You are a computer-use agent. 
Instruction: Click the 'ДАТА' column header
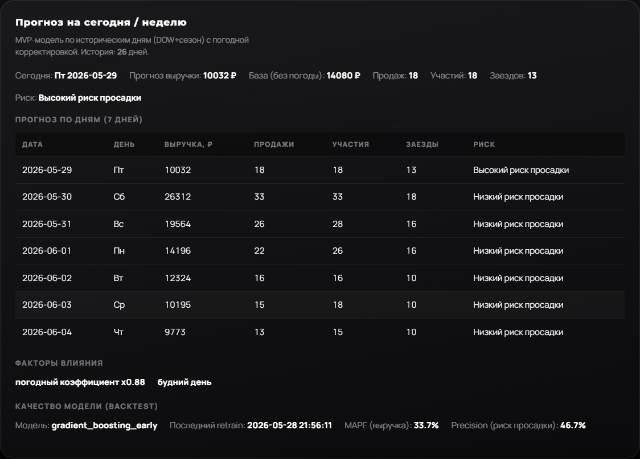[32, 144]
